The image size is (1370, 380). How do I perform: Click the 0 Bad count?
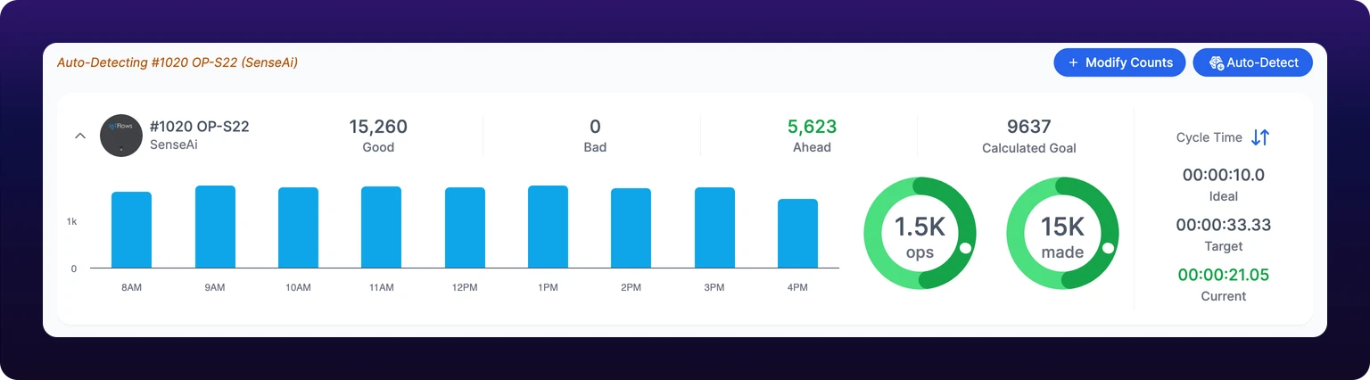point(595,127)
